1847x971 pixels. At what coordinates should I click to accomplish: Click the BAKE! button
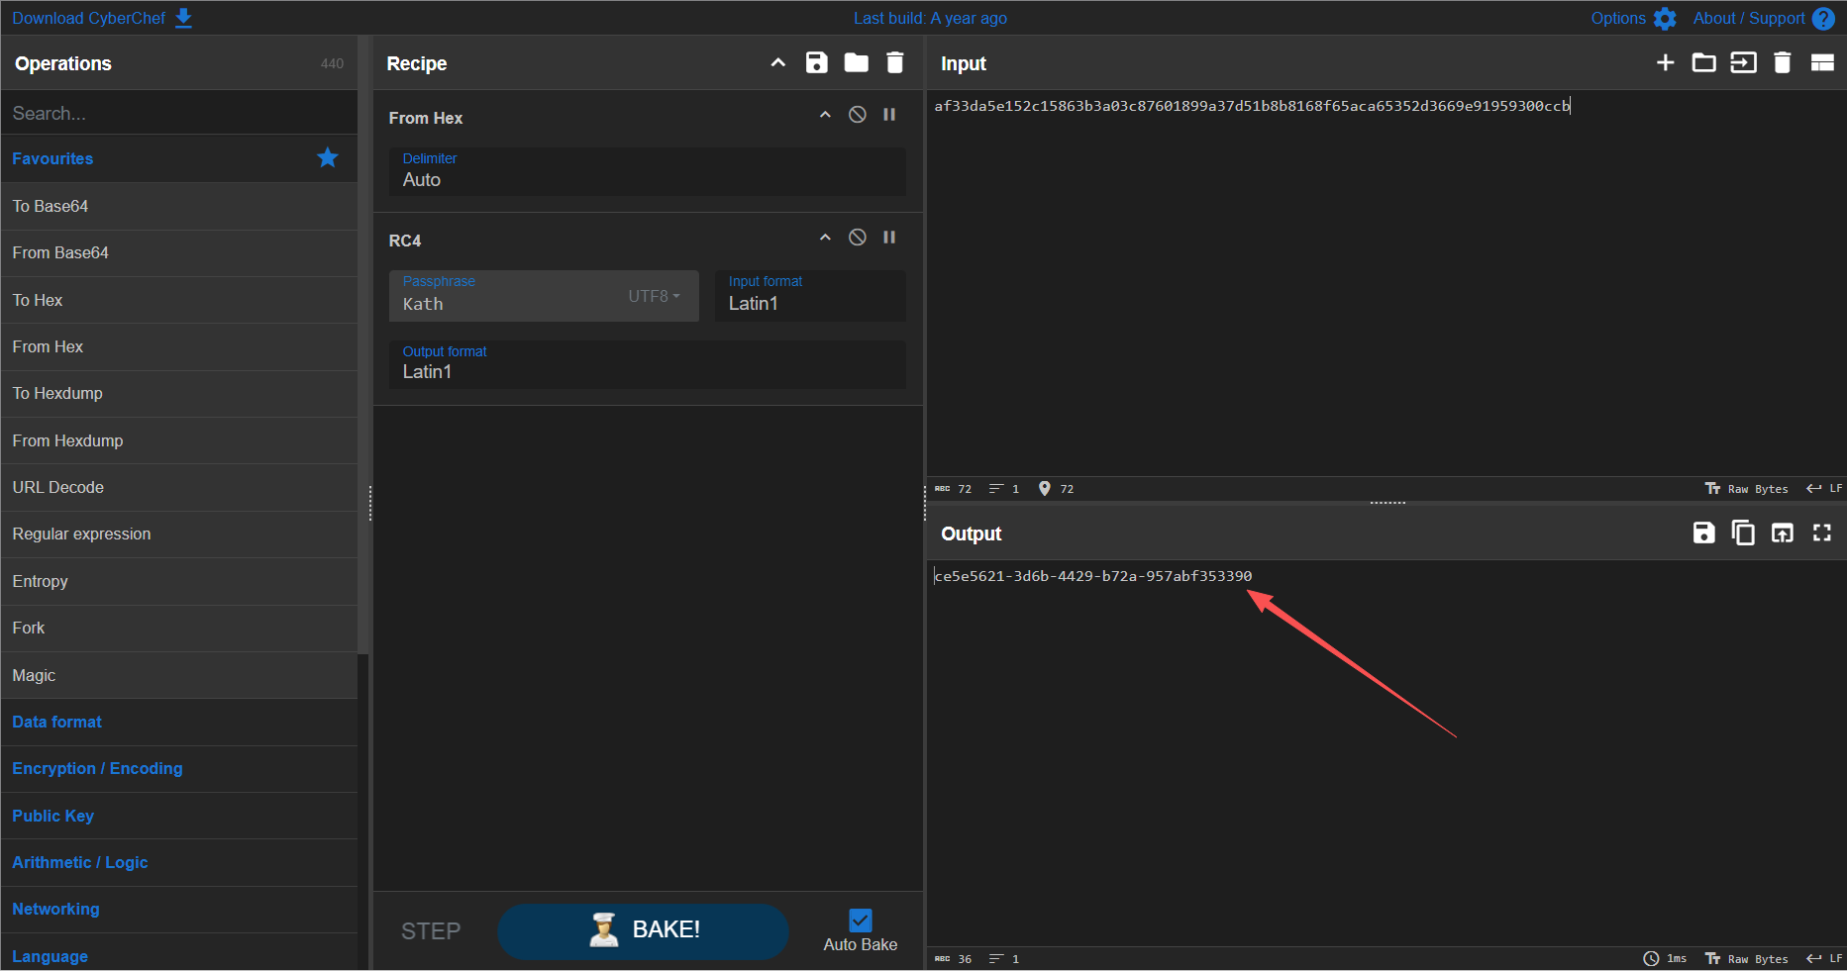(x=643, y=930)
